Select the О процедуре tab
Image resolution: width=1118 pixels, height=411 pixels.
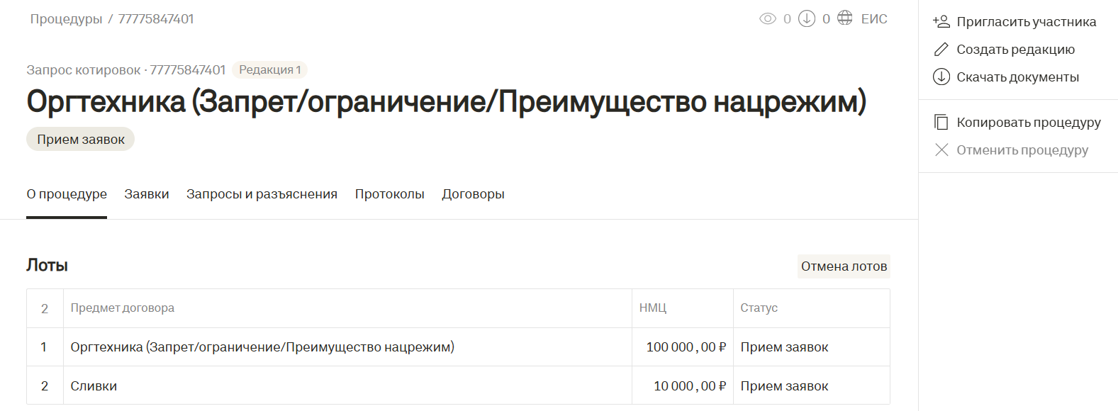(67, 194)
